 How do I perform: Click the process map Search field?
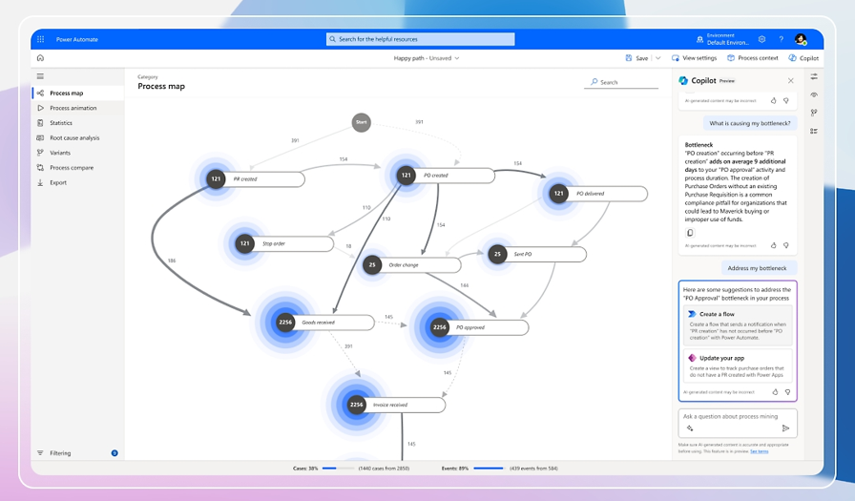click(621, 82)
